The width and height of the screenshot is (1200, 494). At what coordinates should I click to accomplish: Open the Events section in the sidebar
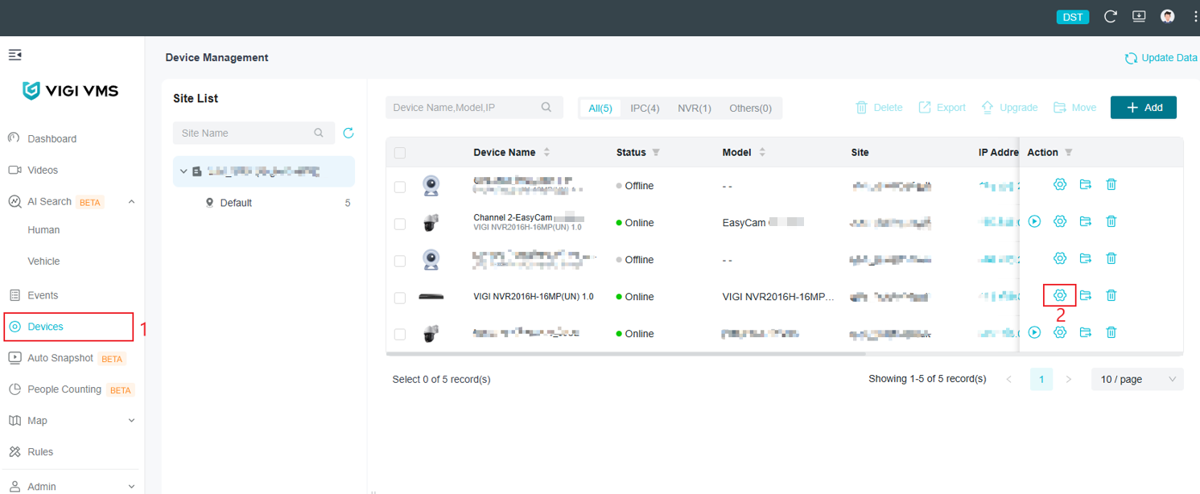point(43,295)
